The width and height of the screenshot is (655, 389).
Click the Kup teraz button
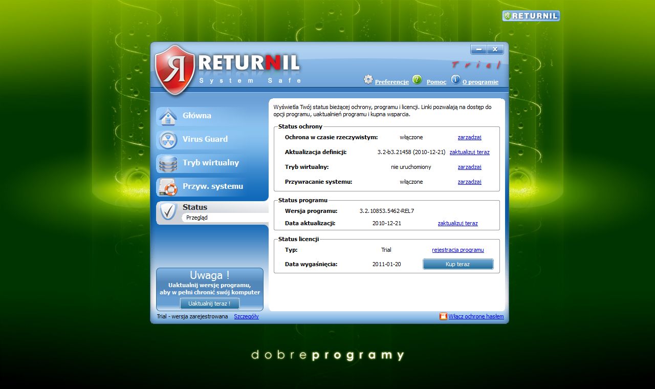458,264
